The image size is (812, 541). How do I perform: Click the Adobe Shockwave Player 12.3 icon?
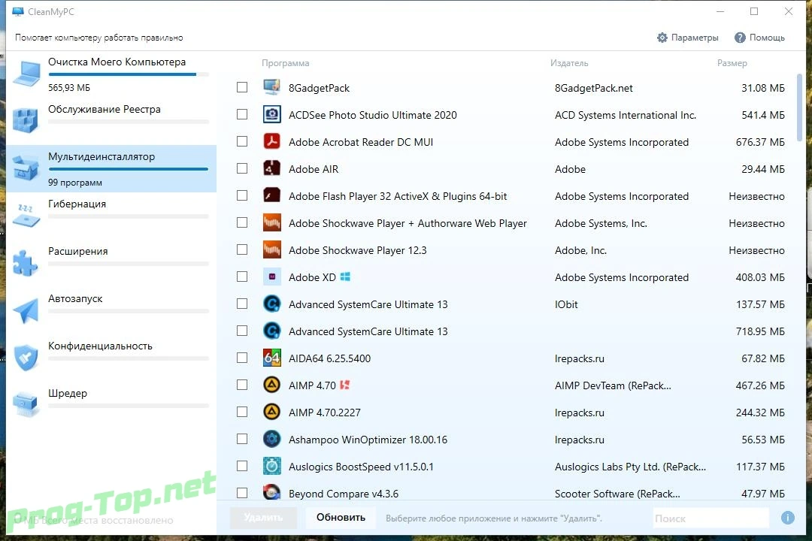(272, 249)
